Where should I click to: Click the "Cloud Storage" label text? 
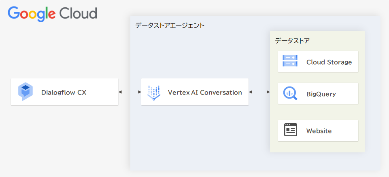(x=329, y=62)
